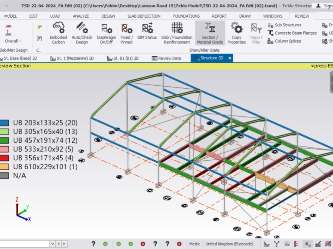Open the Embodied Carbon tool

point(58,33)
